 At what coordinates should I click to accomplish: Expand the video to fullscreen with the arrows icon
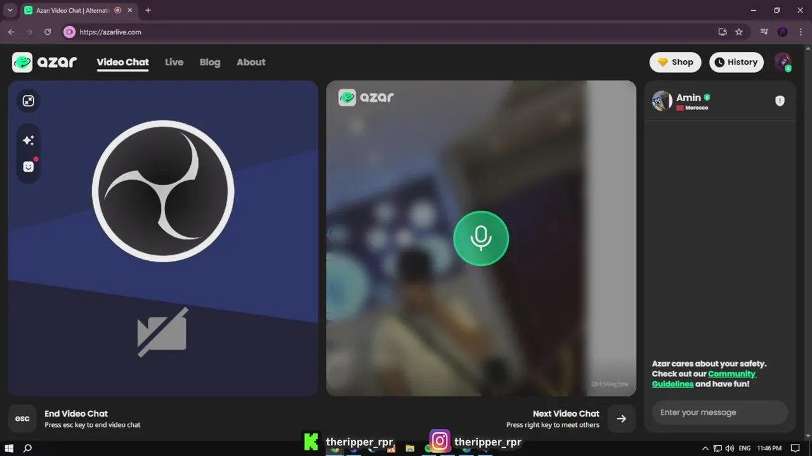(29, 101)
